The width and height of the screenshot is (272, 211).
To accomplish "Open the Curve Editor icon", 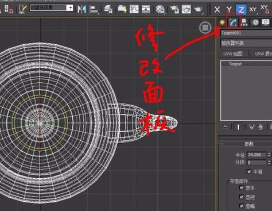I will click(134, 9).
